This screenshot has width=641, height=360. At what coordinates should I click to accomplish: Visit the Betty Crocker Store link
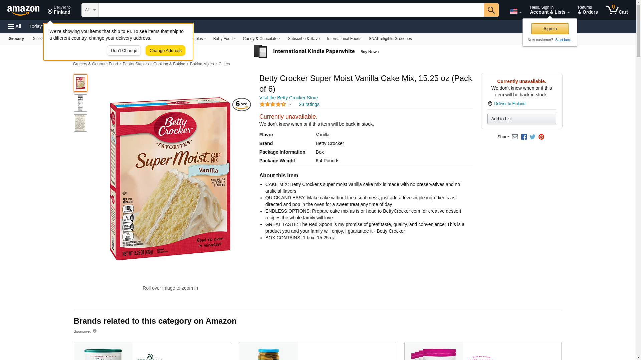click(x=288, y=98)
